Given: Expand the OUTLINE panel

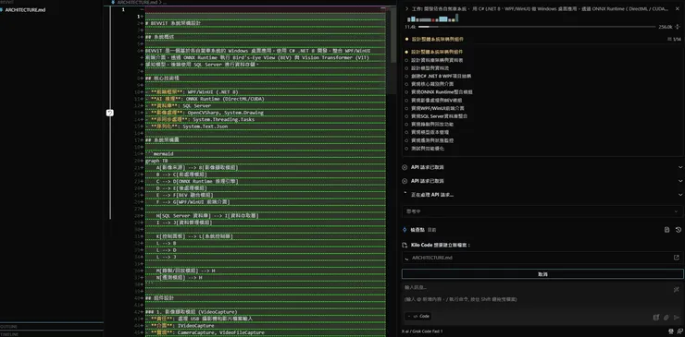Looking at the screenshot, I should pyautogui.click(x=52, y=327).
